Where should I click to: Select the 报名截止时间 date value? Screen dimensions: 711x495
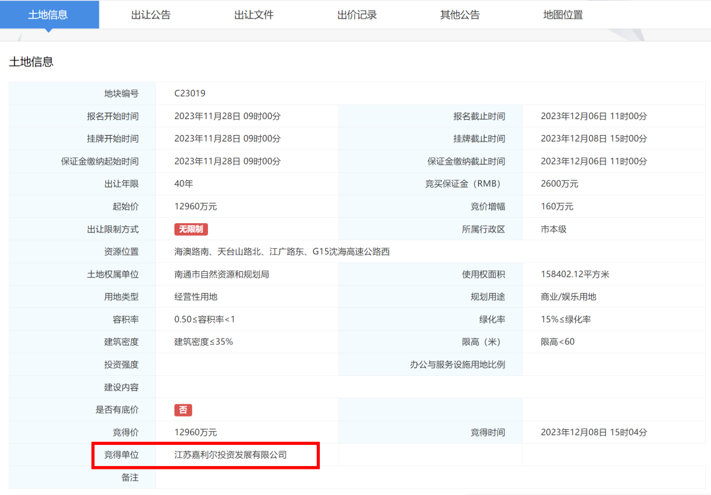(x=594, y=117)
